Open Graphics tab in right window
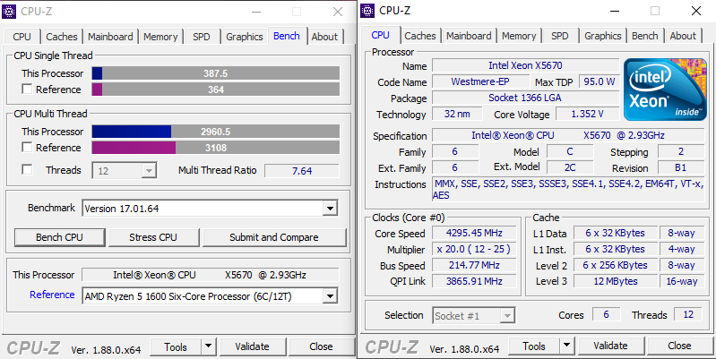Screen dimensions: 716x359 click(603, 36)
